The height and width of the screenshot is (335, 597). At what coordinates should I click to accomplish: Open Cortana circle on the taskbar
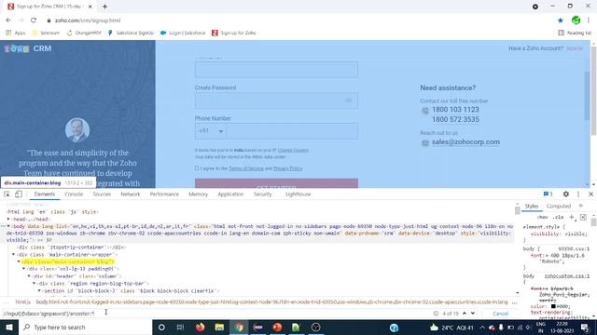coord(161,327)
